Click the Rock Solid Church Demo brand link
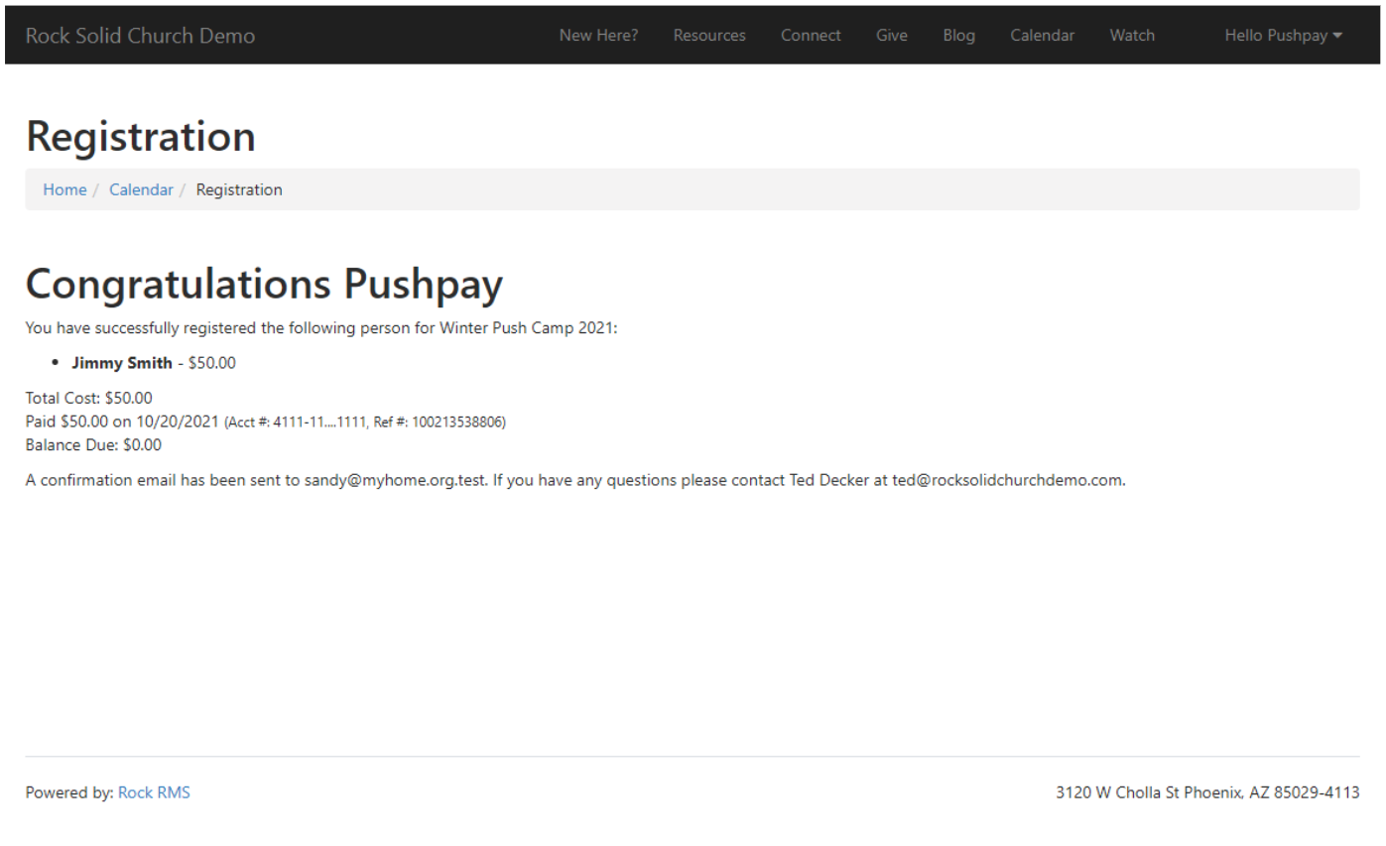The width and height of the screenshot is (1386, 846). click(x=140, y=36)
